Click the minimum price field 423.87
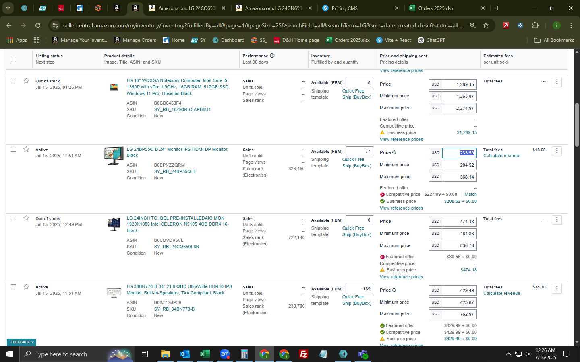The height and width of the screenshot is (362, 580). tap(459, 302)
